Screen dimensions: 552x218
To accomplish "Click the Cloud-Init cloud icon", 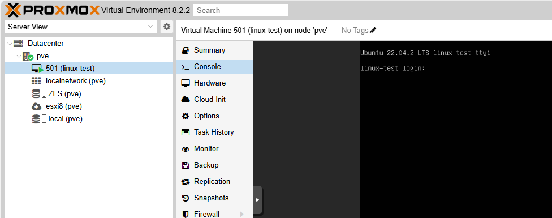I will coord(185,100).
